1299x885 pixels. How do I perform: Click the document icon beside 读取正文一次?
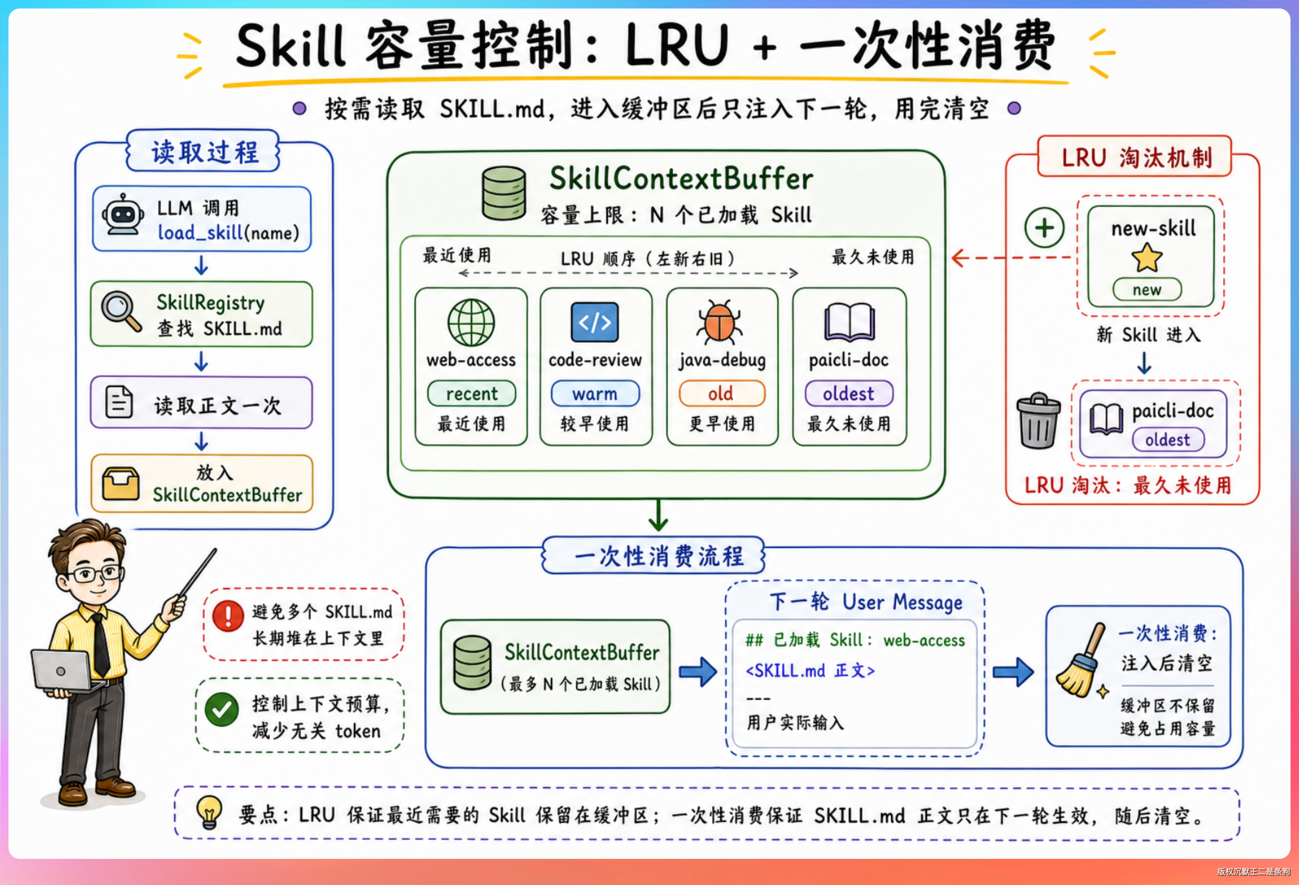[119, 402]
